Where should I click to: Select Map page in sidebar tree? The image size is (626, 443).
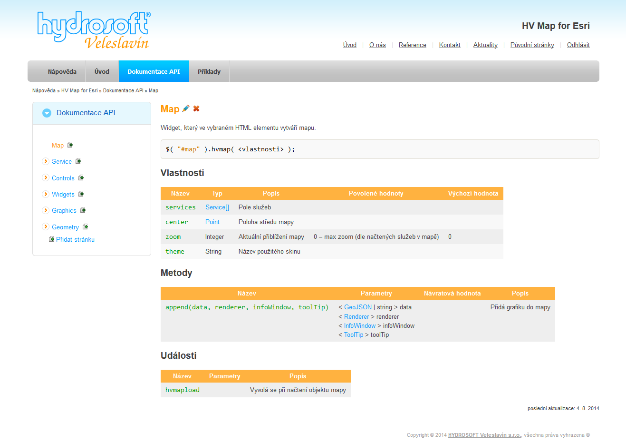58,145
